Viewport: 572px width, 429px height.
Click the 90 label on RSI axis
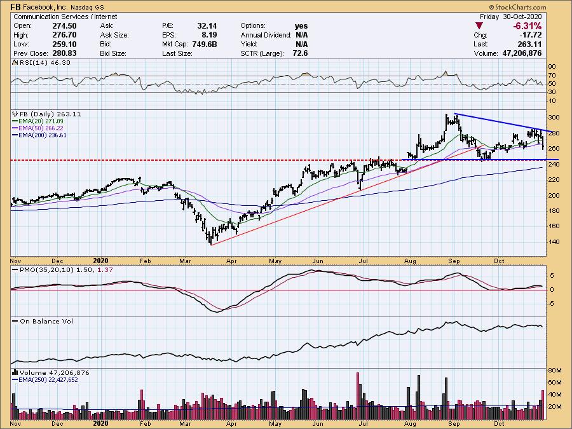pyautogui.click(x=552, y=67)
